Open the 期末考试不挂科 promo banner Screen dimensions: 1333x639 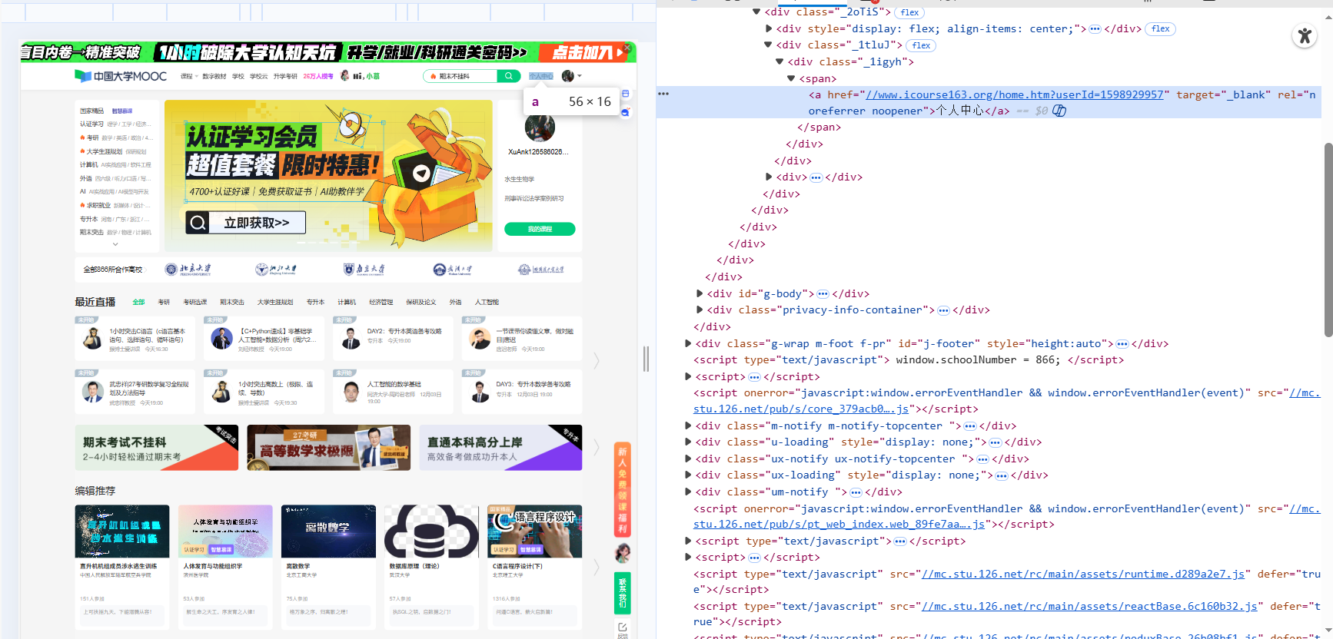coord(157,447)
